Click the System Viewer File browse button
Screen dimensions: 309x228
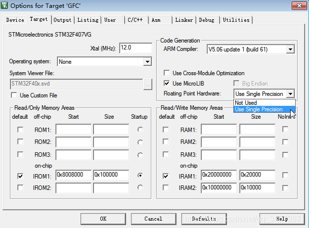pyautogui.click(x=148, y=85)
